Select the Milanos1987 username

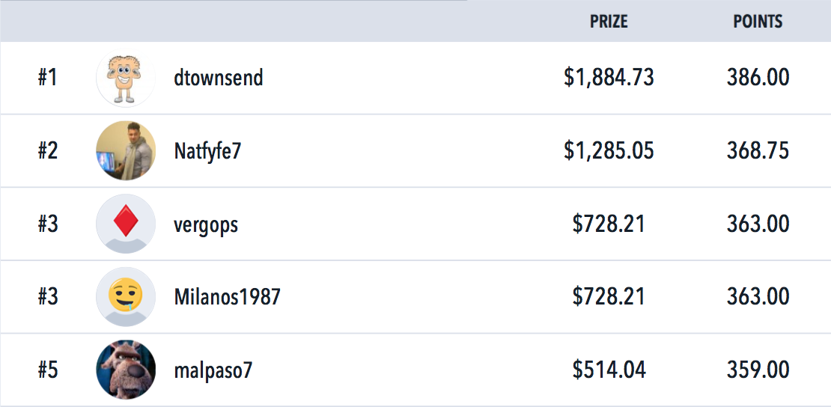tap(227, 297)
